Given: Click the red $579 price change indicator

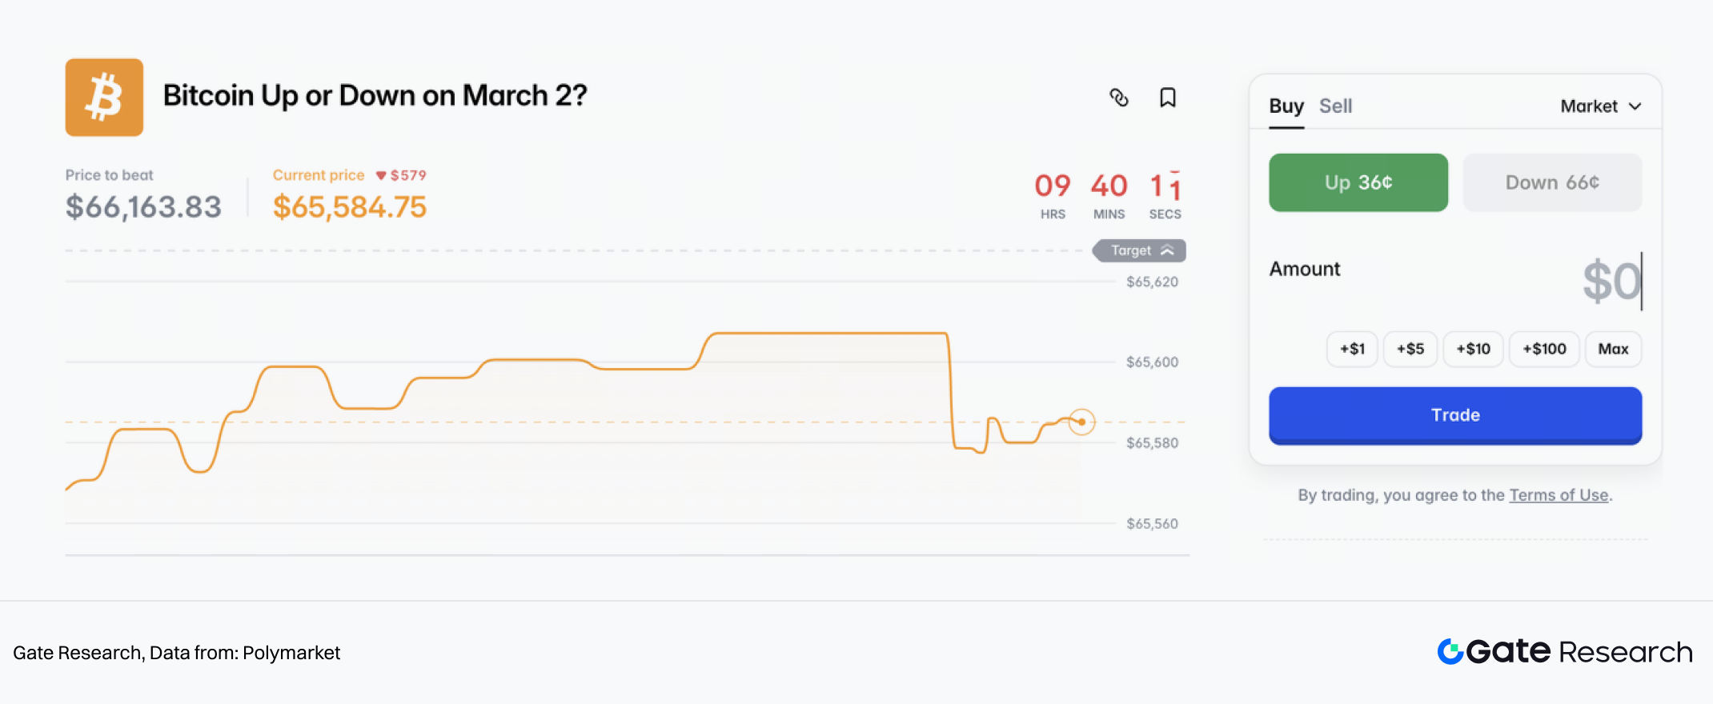Looking at the screenshot, I should tap(401, 175).
